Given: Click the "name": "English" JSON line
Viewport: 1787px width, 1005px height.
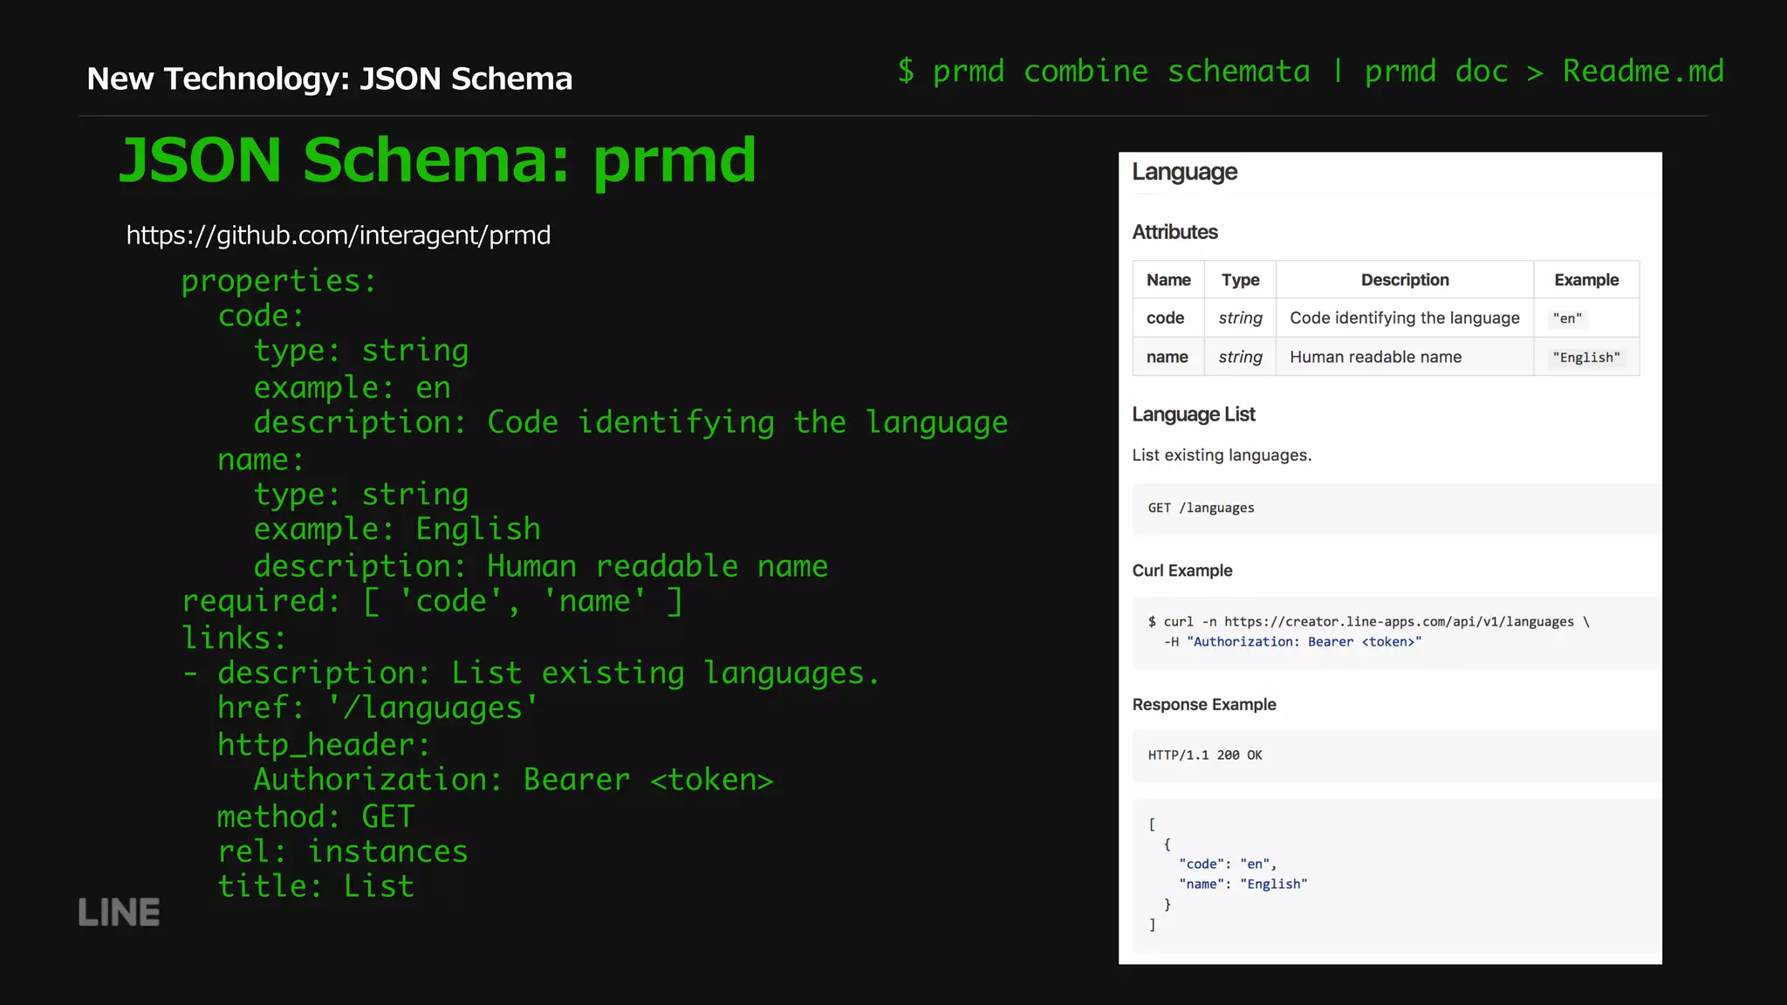Looking at the screenshot, I should (x=1243, y=885).
